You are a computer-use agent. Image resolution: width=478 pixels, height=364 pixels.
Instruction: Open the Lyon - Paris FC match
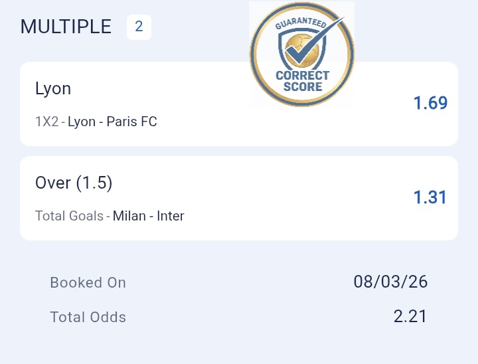112,122
